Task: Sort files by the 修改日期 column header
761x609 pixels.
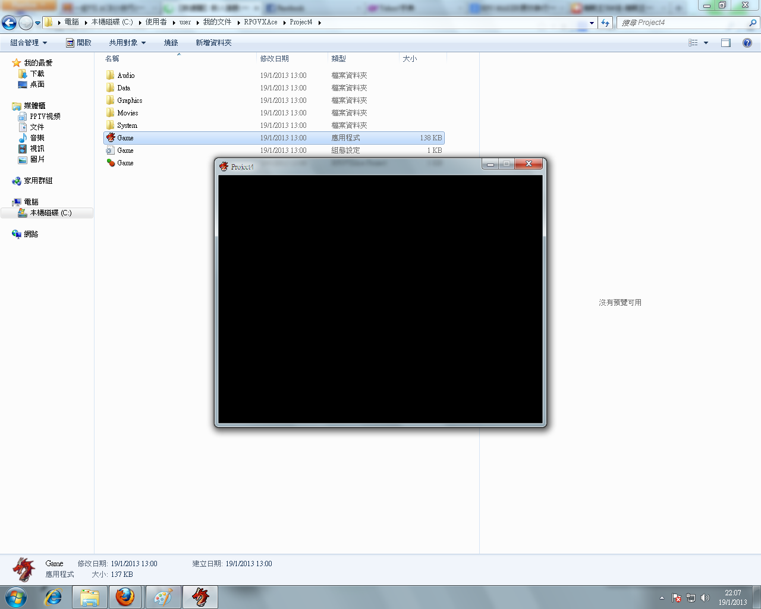Action: click(292, 59)
